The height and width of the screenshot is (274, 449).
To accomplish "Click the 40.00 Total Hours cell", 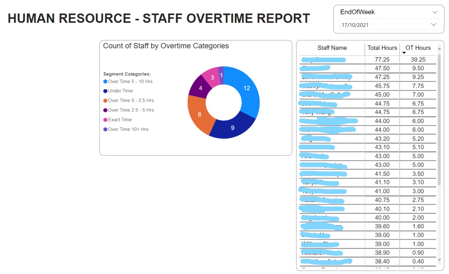I will click(382, 218).
